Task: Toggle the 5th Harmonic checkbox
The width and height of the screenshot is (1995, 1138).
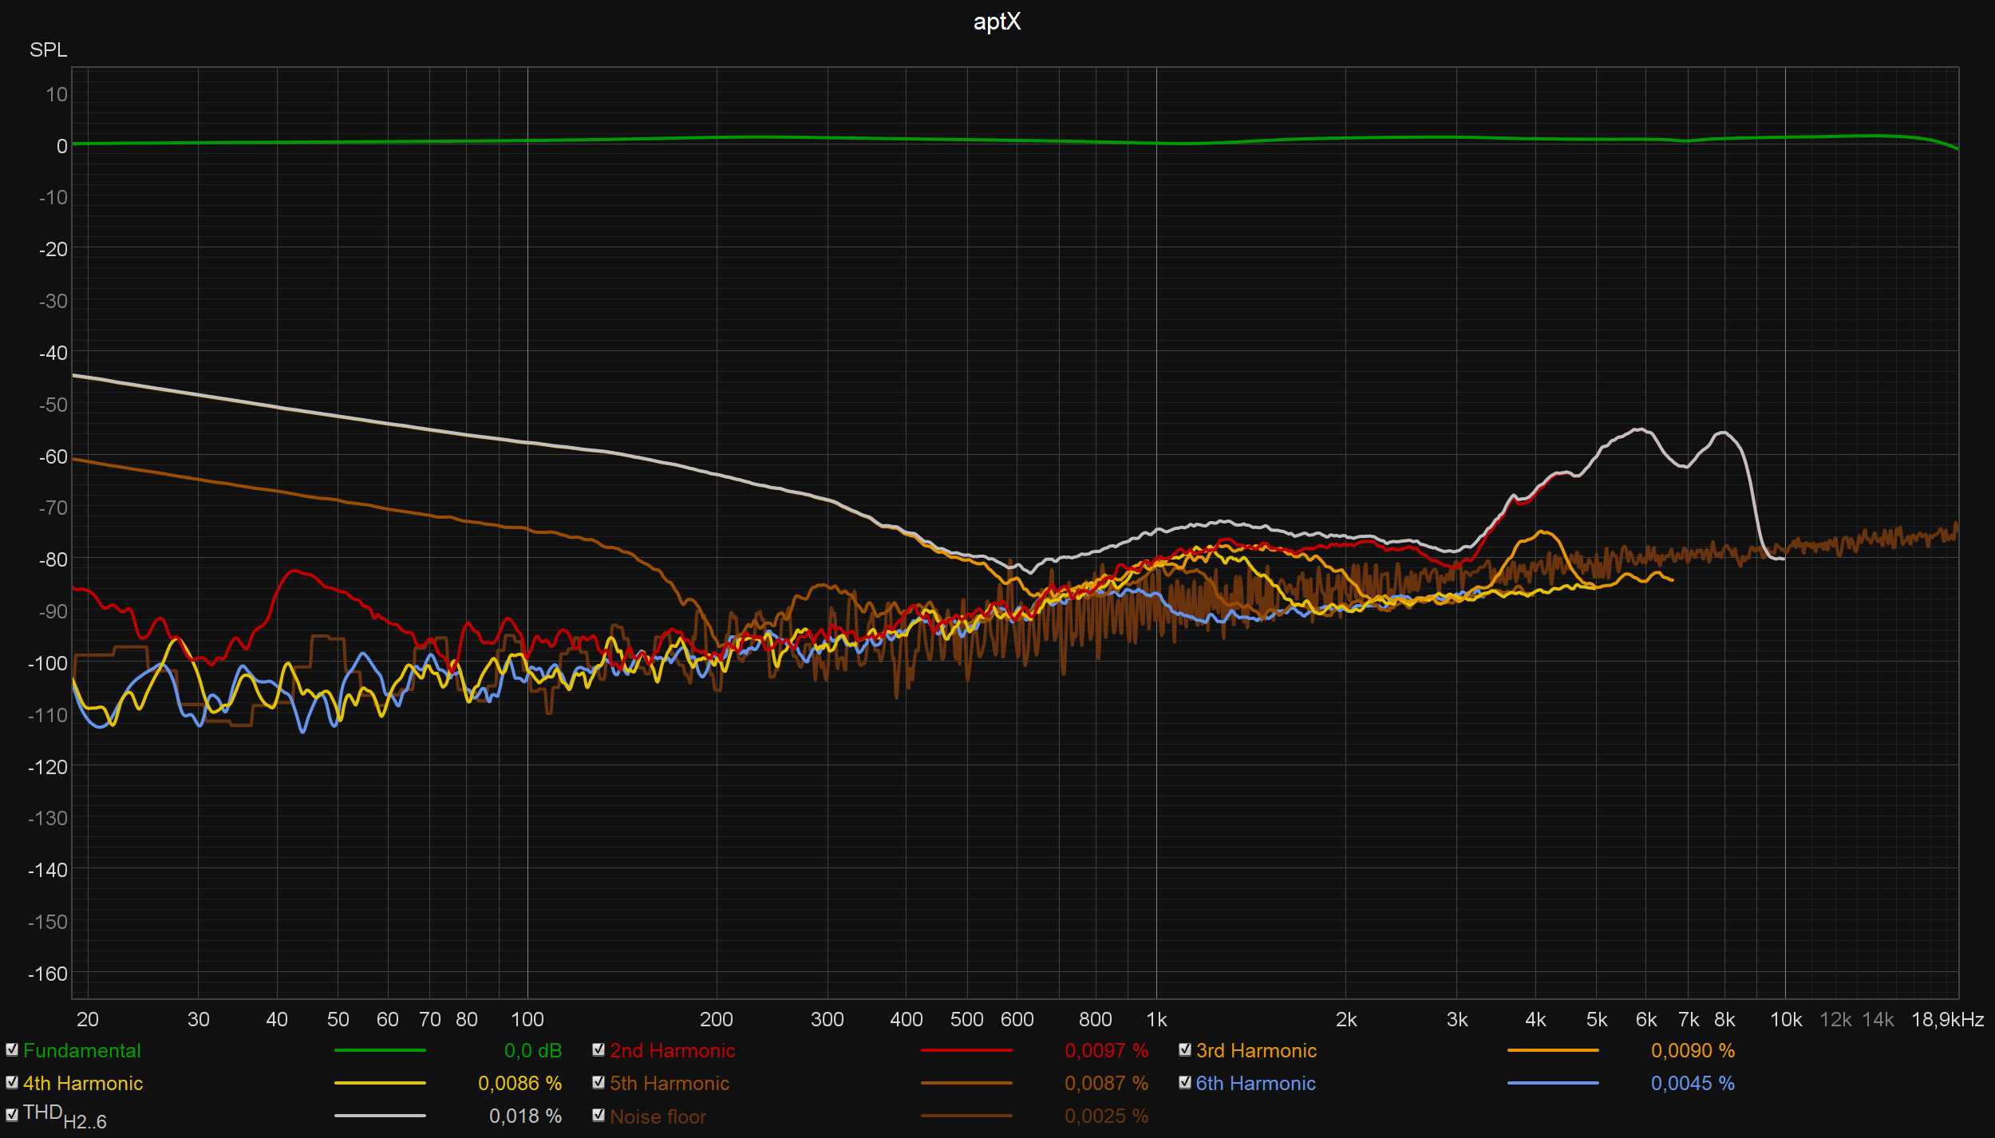Action: tap(598, 1083)
